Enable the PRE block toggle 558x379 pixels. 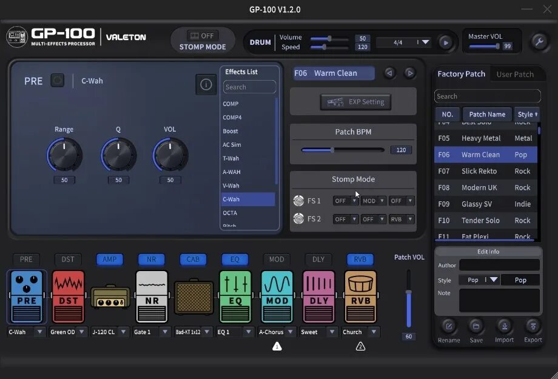pos(26,259)
